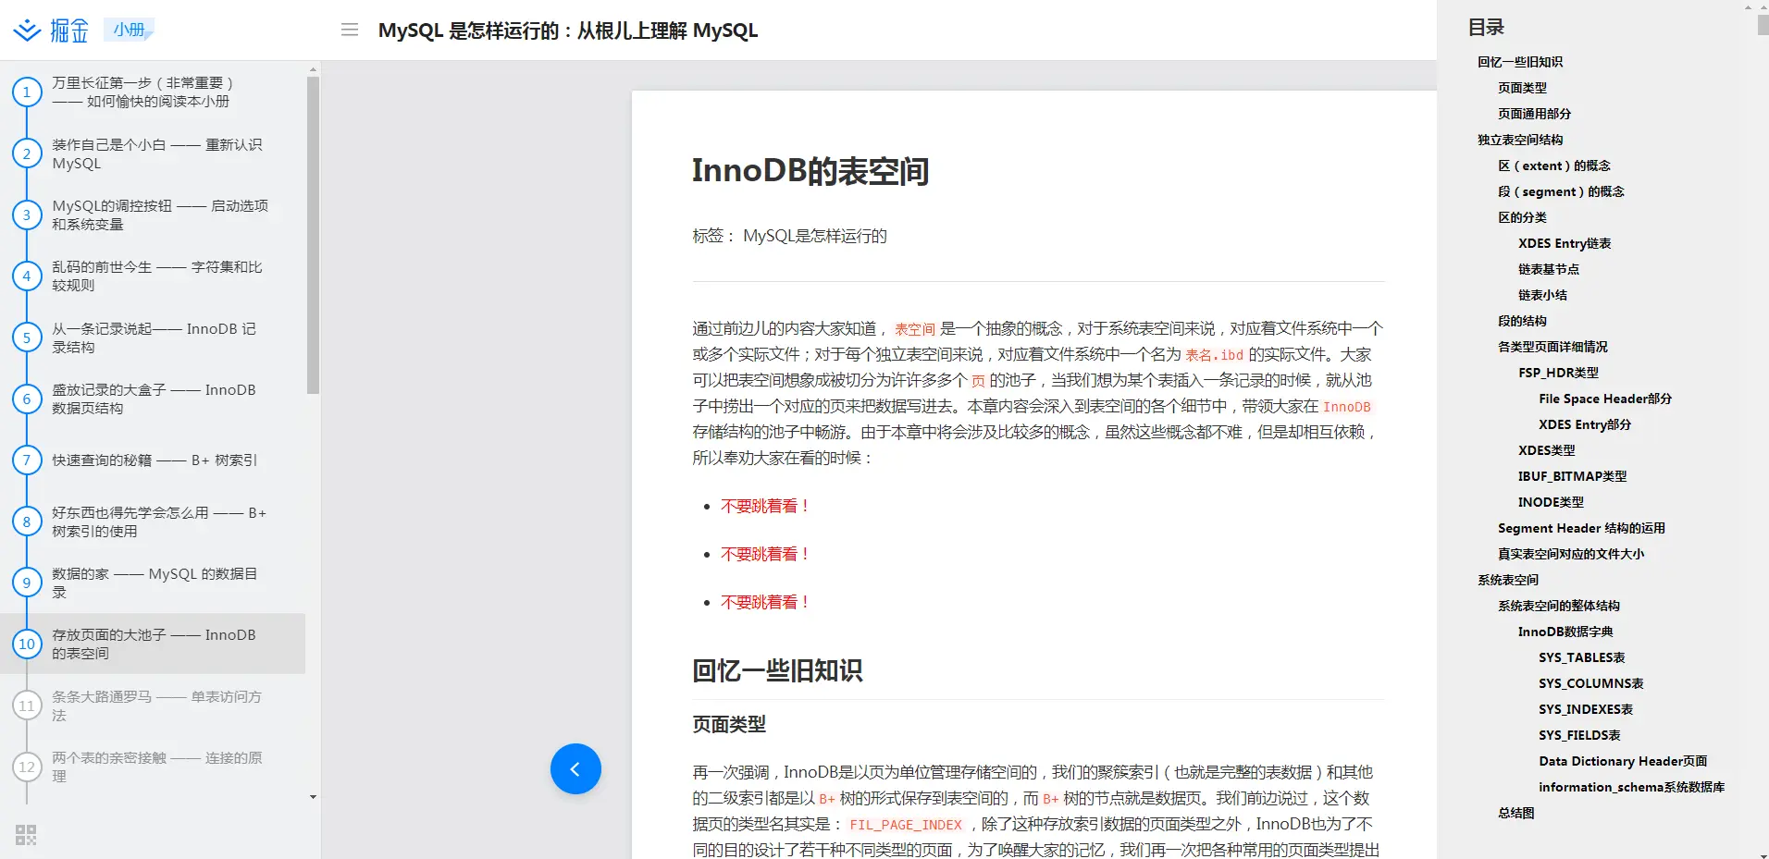Jump to 系统表空间 top-level contents entry

click(1508, 580)
